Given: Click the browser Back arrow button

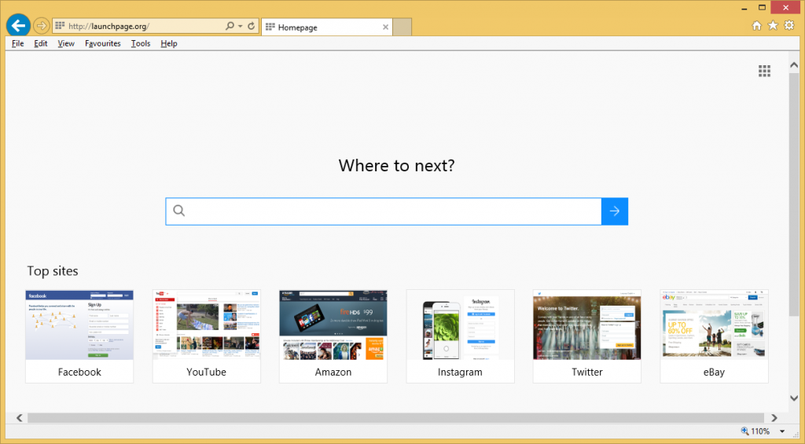Looking at the screenshot, I should pyautogui.click(x=17, y=25).
